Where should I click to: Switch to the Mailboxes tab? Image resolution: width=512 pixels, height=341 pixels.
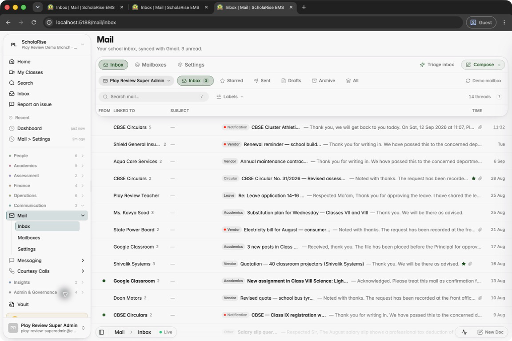pyautogui.click(x=151, y=65)
